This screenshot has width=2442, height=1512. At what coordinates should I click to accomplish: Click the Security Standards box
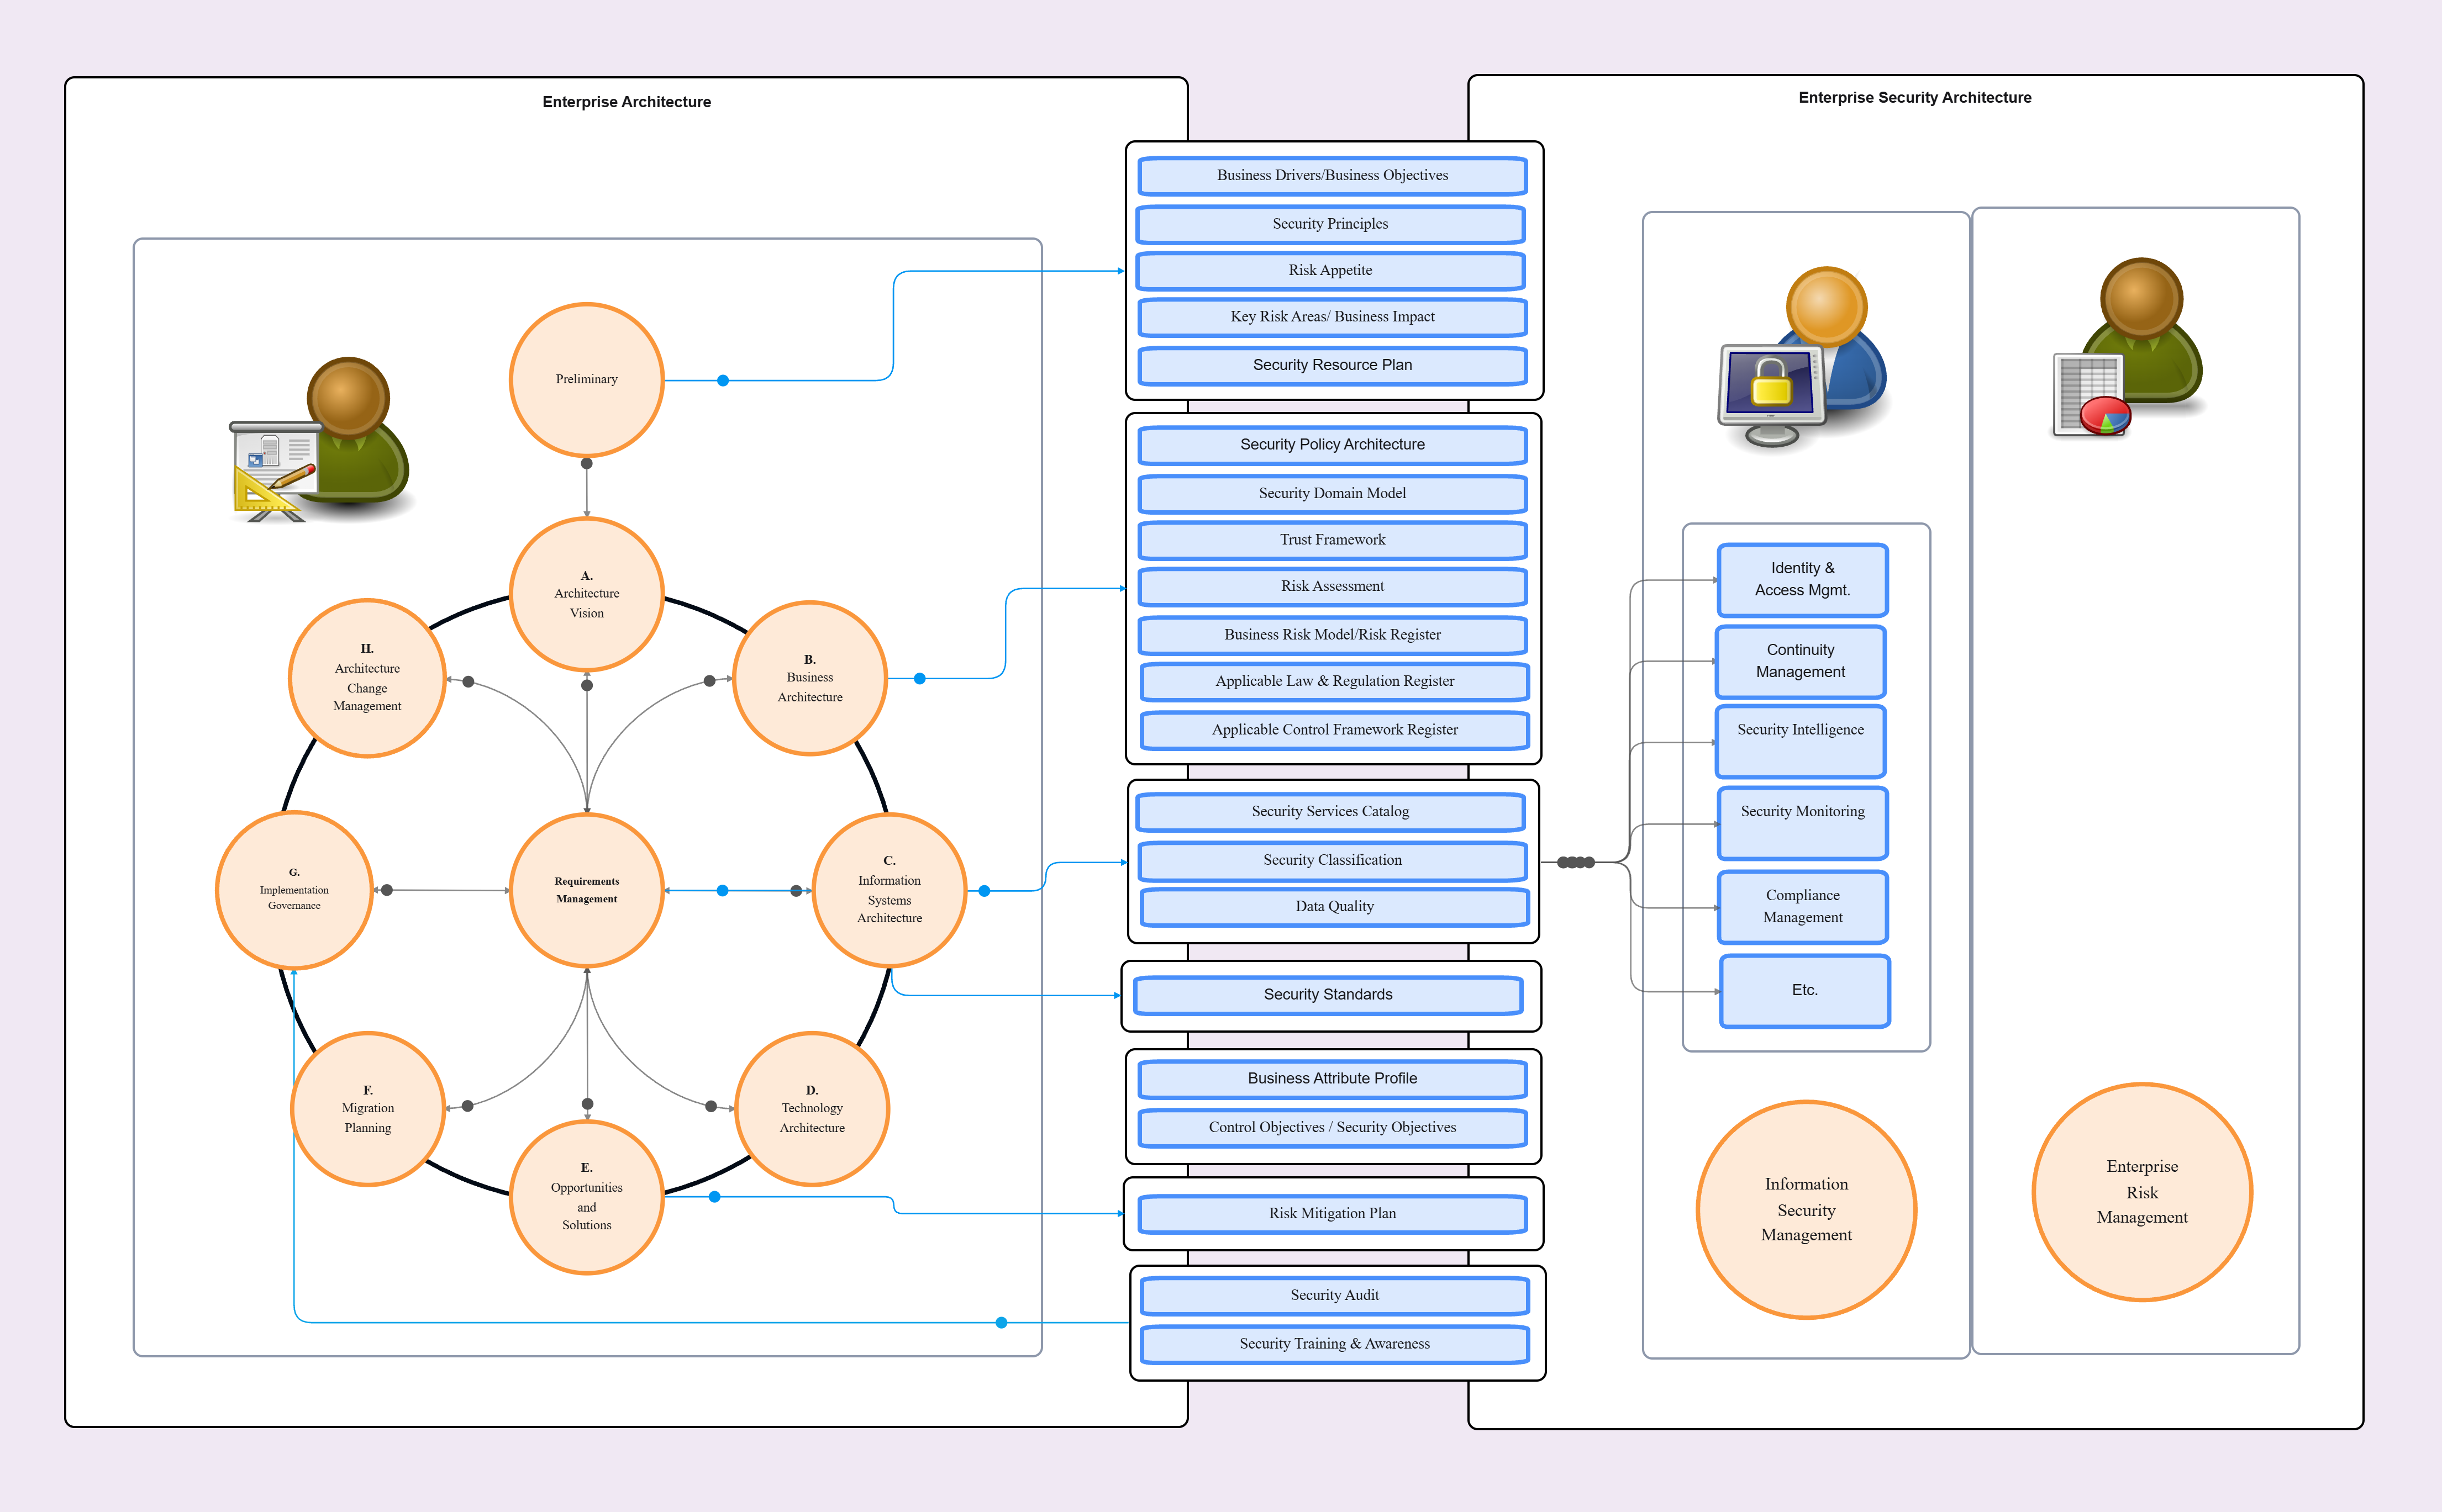(x=1328, y=995)
